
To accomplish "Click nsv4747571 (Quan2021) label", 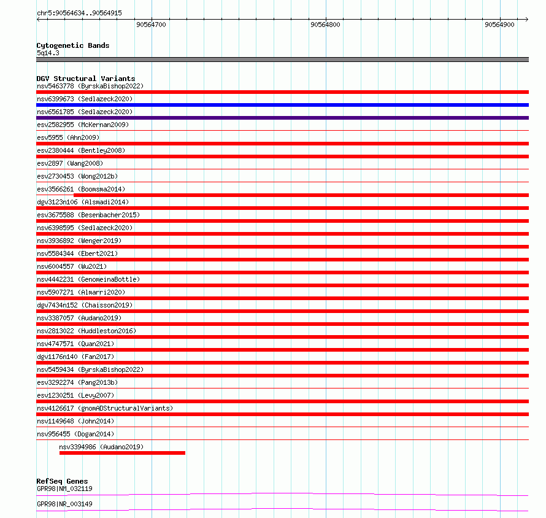I will pyautogui.click(x=75, y=344).
